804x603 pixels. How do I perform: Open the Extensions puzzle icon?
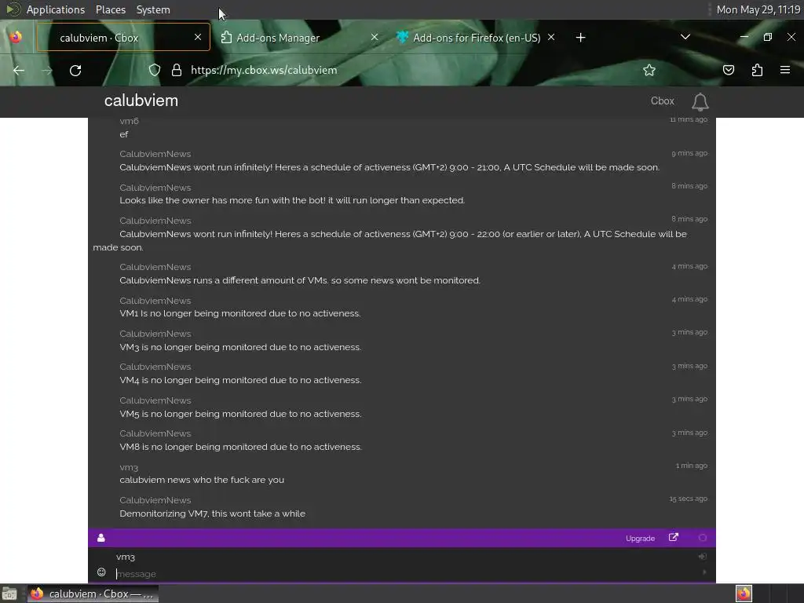pos(757,70)
